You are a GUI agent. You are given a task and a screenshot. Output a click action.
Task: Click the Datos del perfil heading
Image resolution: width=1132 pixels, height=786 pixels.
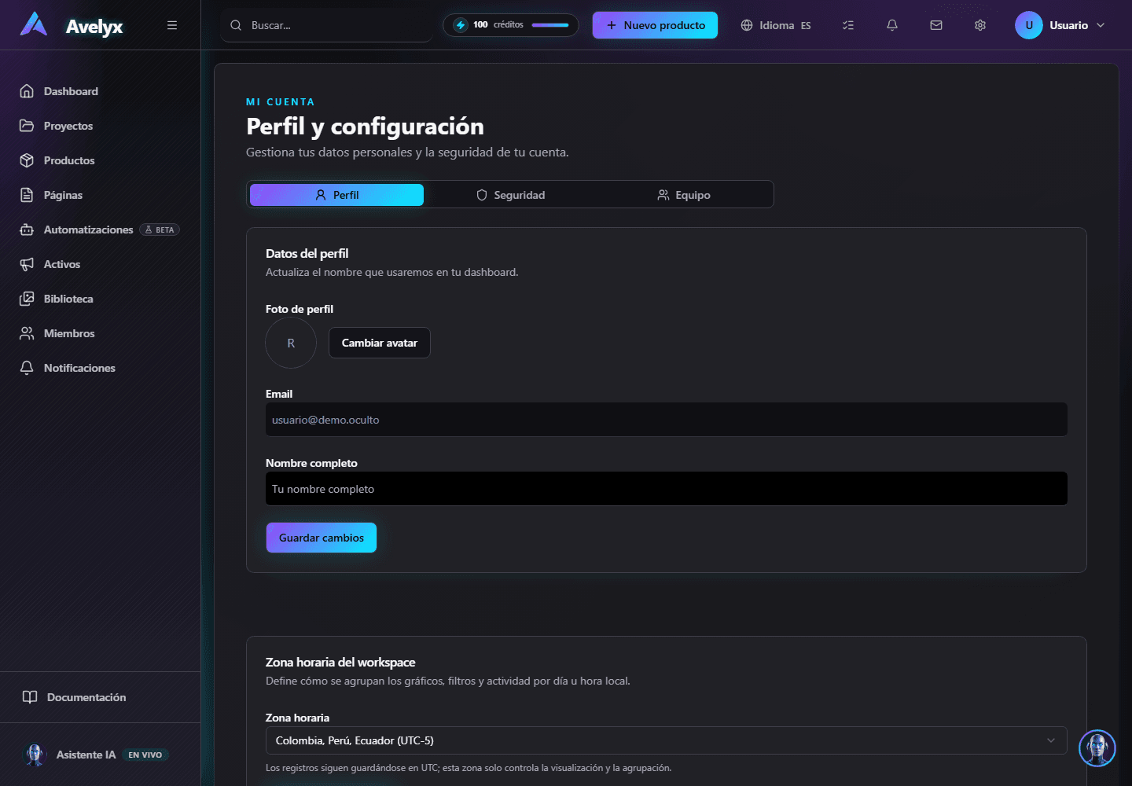(x=307, y=253)
